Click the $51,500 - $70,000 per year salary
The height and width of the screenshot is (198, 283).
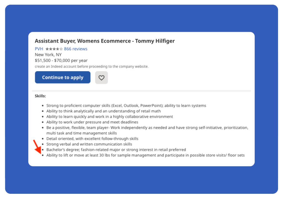[61, 60]
